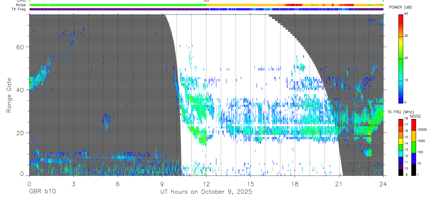
Task: Click the '100' label on the NOISE scale
Action: 420,152
